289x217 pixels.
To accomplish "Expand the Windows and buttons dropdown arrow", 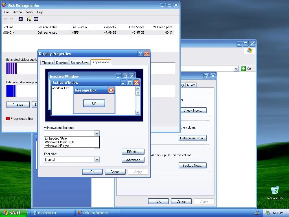I will point(97,133).
